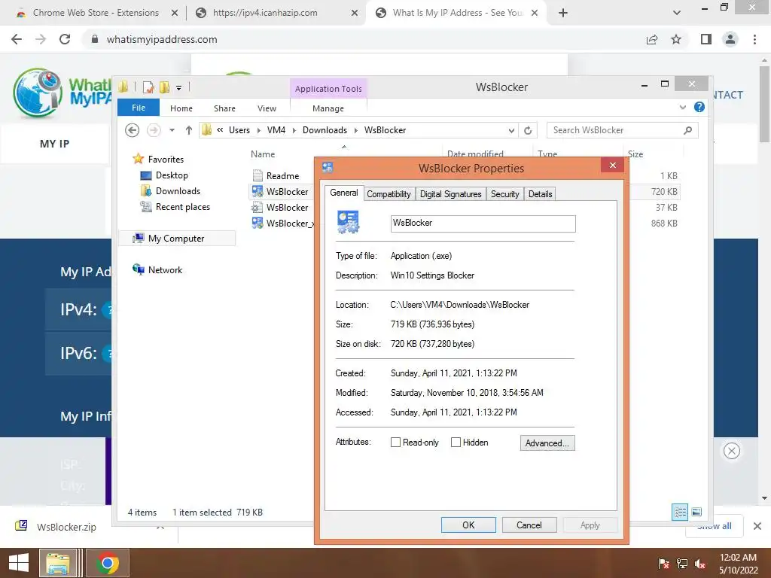
Task: Open the Chrome profile avatar
Action: pyautogui.click(x=730, y=39)
